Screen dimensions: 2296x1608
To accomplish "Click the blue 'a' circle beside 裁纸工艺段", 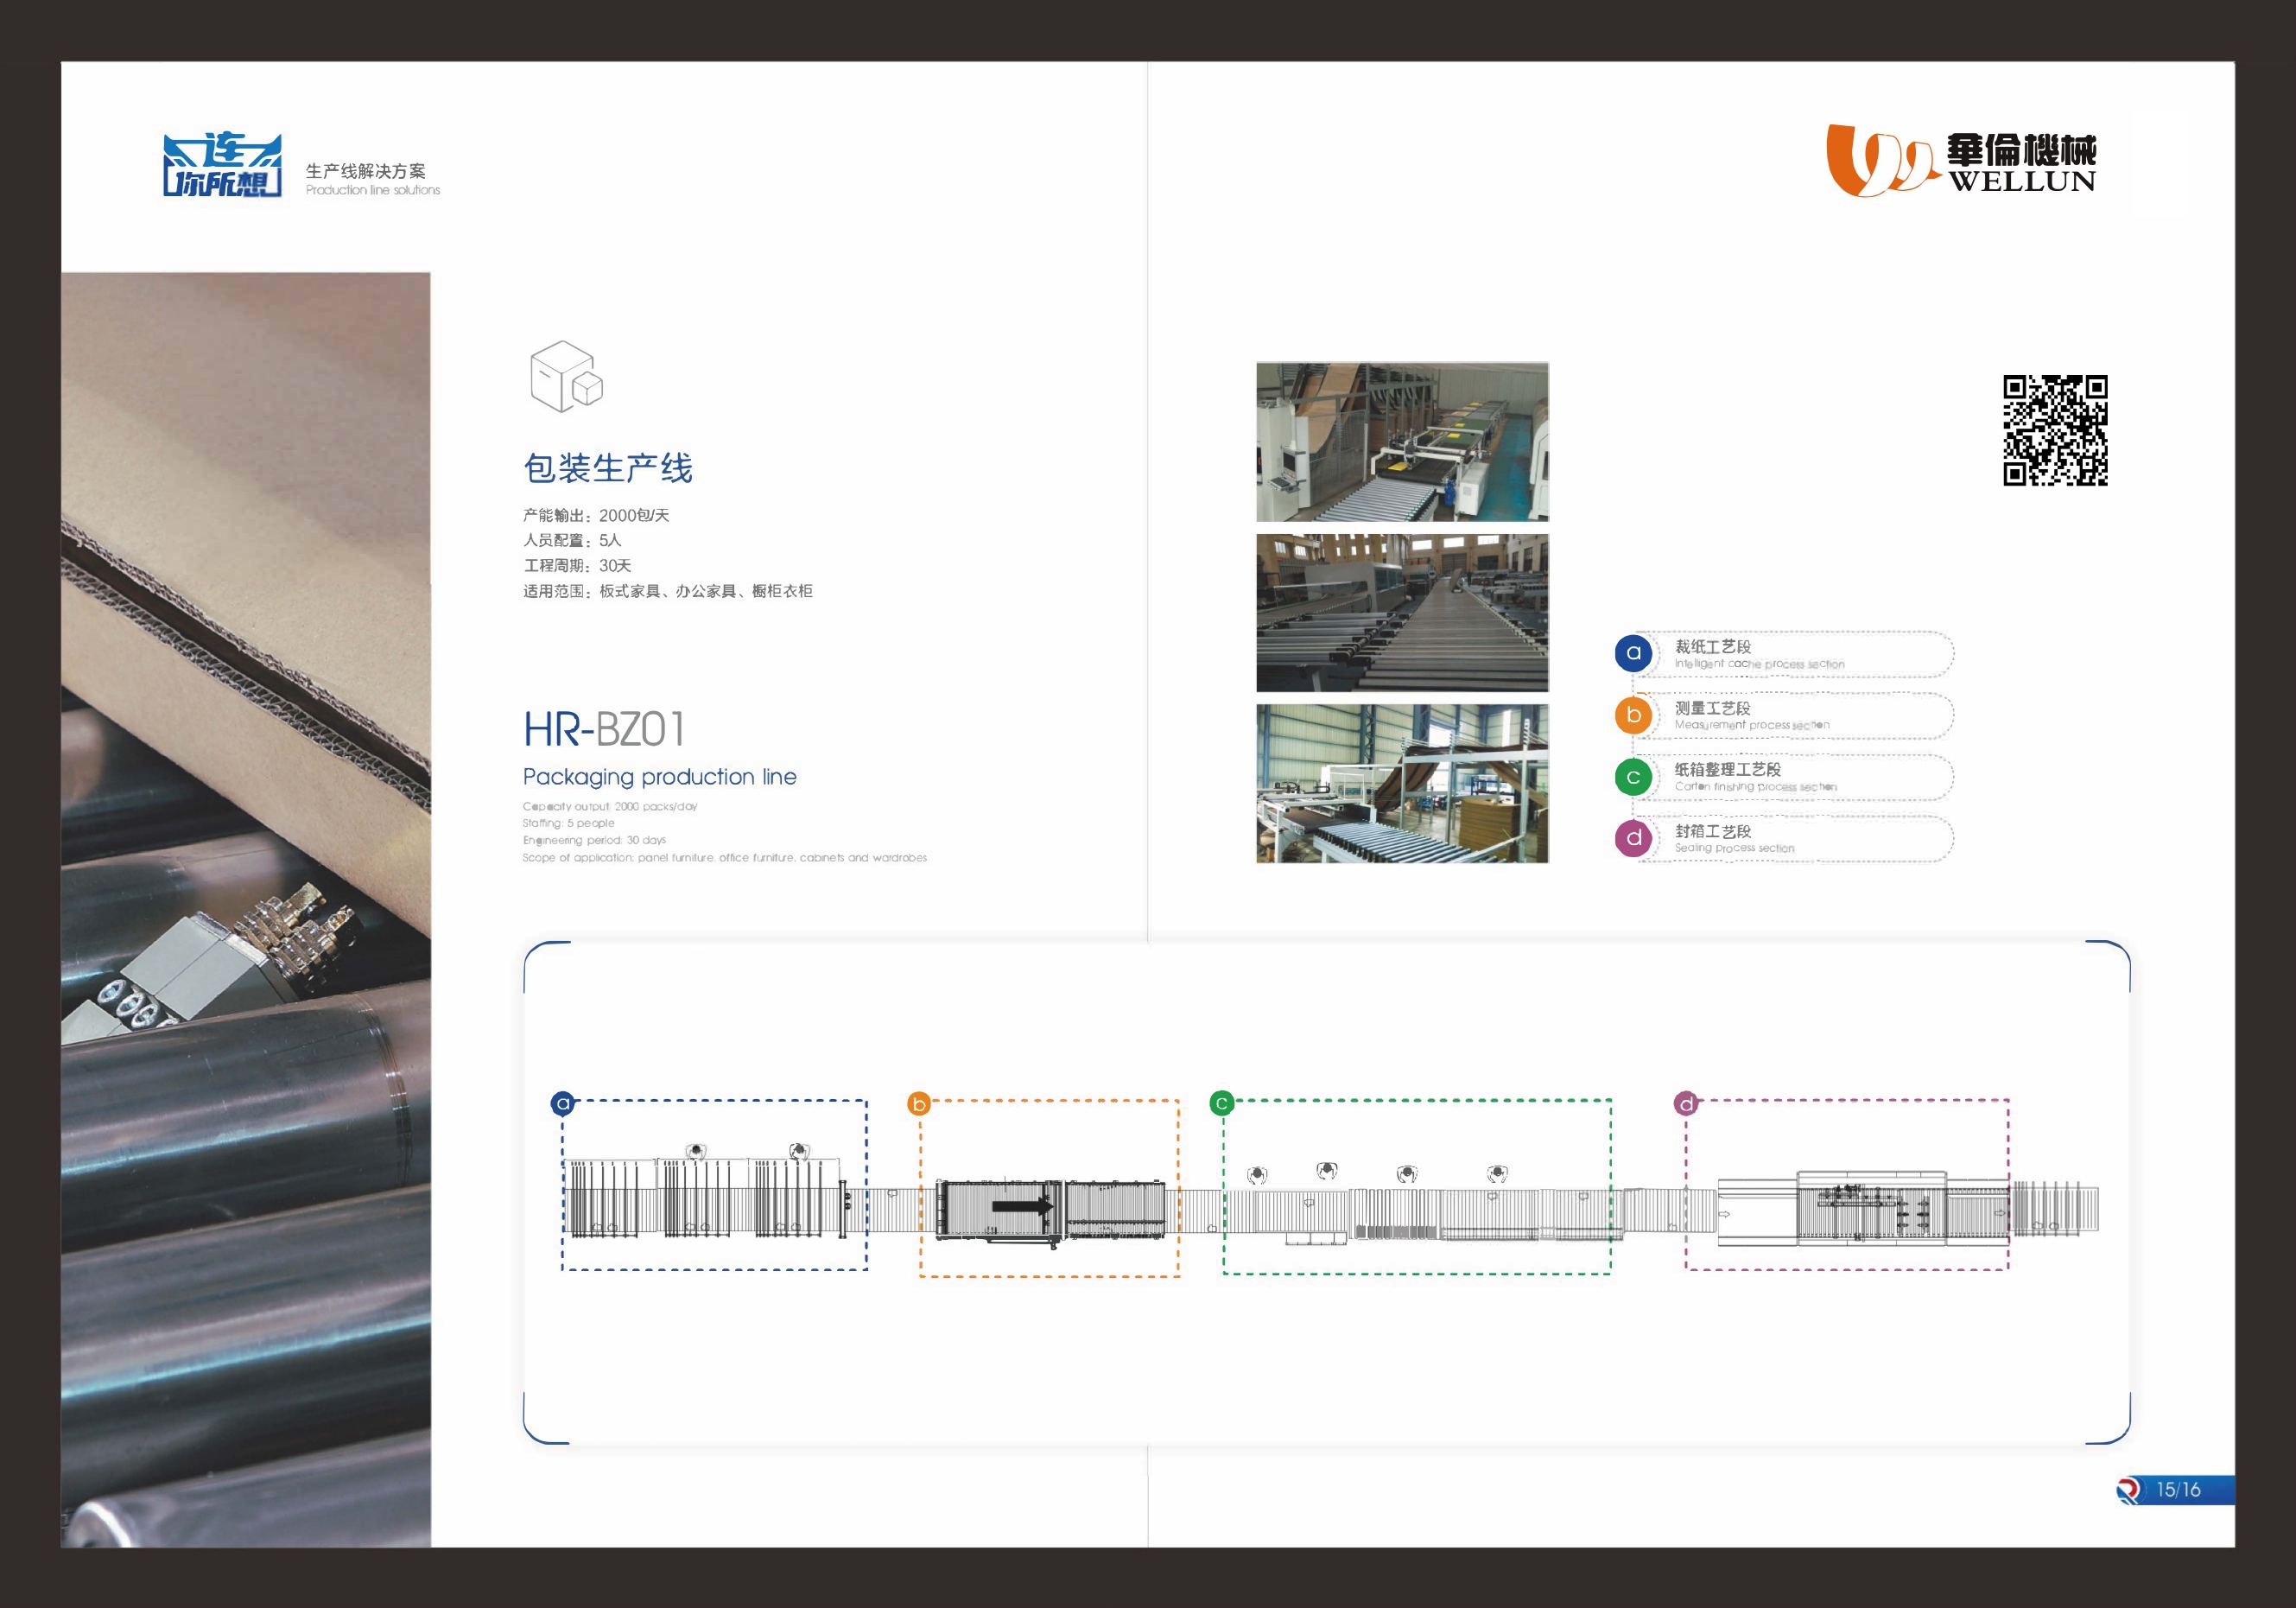I will pos(1633,653).
